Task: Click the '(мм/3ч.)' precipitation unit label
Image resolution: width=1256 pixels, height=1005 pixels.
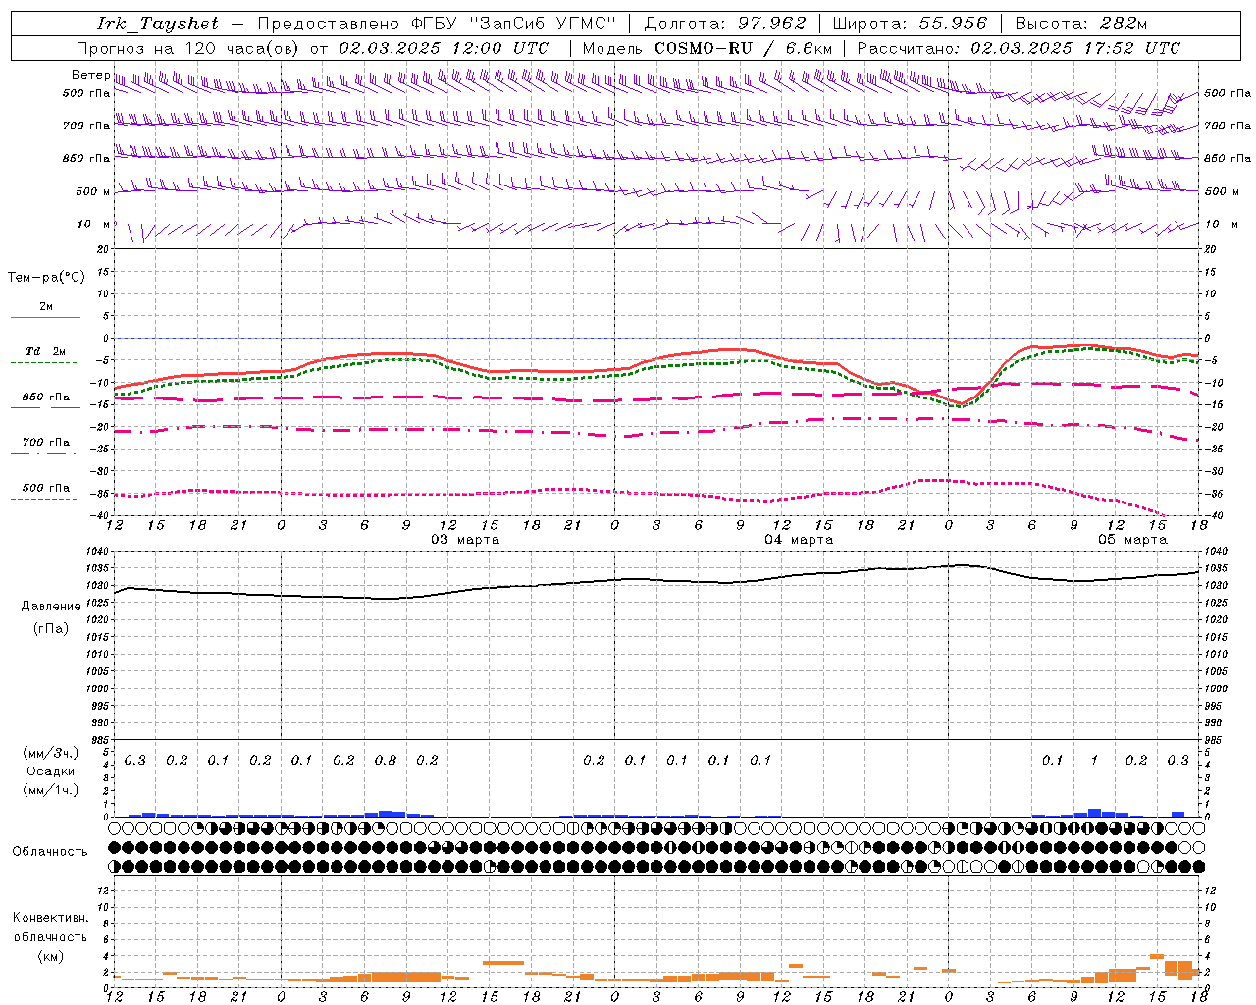Action: [x=51, y=753]
